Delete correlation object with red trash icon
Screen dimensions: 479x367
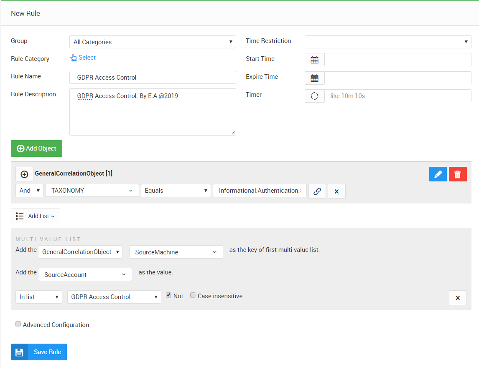(x=458, y=174)
